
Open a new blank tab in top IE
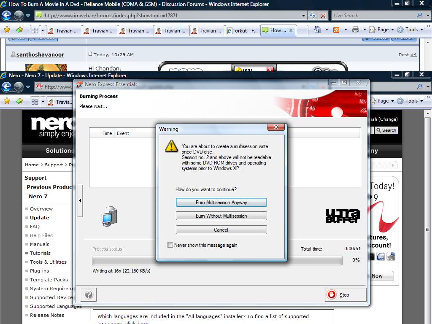click(302, 30)
